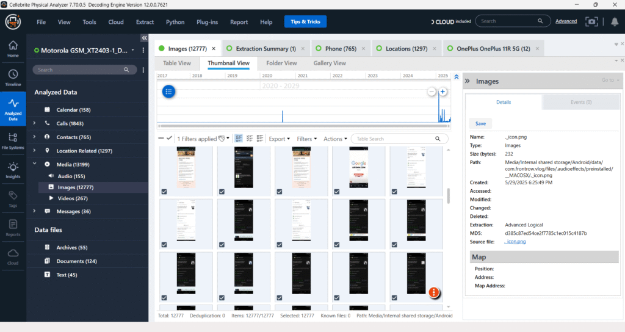Uncheck second thumbnail in second row
625x332 pixels.
coord(222,245)
